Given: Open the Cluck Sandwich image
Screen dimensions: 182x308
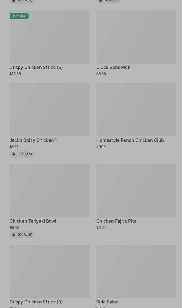Looking at the screenshot, I should pyautogui.click(x=136, y=37).
